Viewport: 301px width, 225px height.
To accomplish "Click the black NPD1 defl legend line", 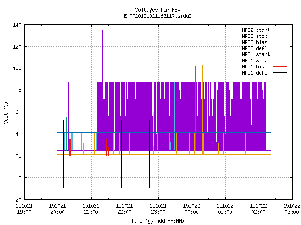I will [280, 73].
